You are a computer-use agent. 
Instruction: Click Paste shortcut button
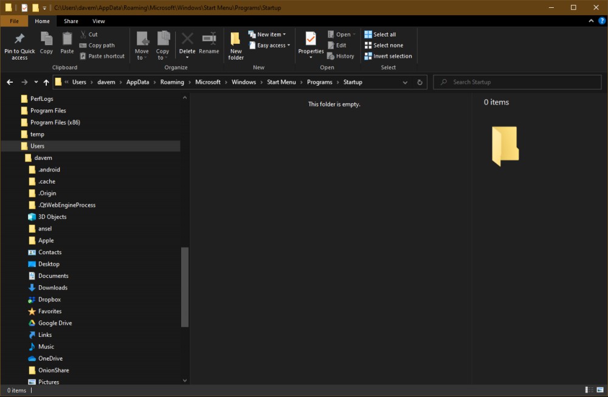pyautogui.click(x=102, y=56)
